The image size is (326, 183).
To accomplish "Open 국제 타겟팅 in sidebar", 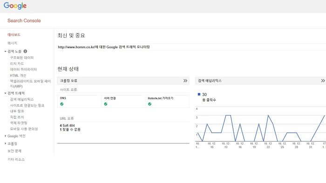I will coord(19,123).
